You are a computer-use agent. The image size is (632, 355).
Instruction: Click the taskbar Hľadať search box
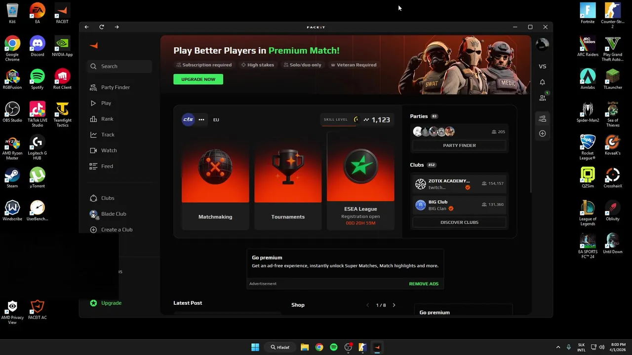(x=280, y=347)
